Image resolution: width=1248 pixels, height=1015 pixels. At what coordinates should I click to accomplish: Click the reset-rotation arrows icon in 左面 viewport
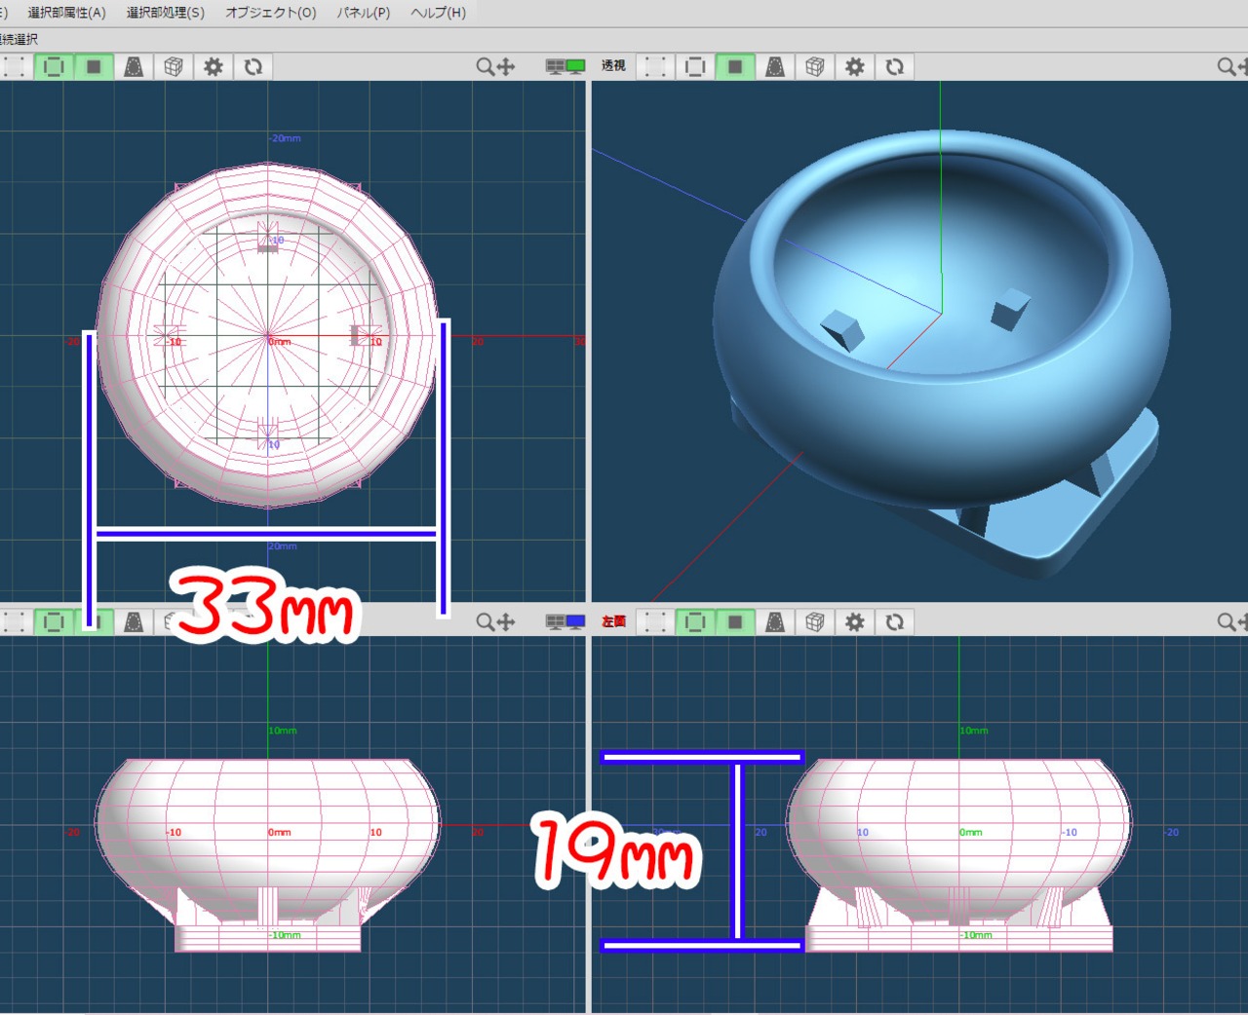(894, 621)
